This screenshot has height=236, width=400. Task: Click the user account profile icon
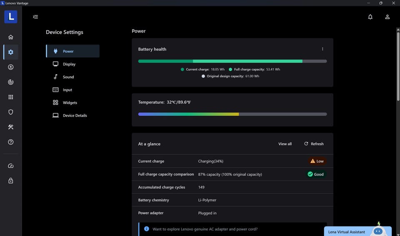click(387, 17)
